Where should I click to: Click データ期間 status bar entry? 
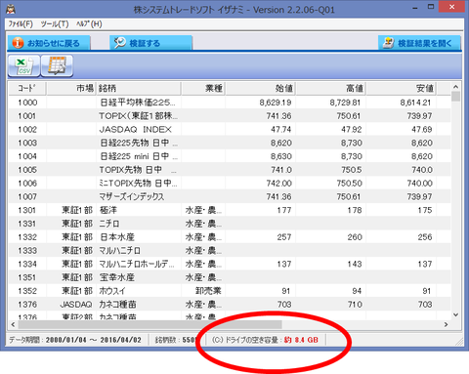point(75,340)
